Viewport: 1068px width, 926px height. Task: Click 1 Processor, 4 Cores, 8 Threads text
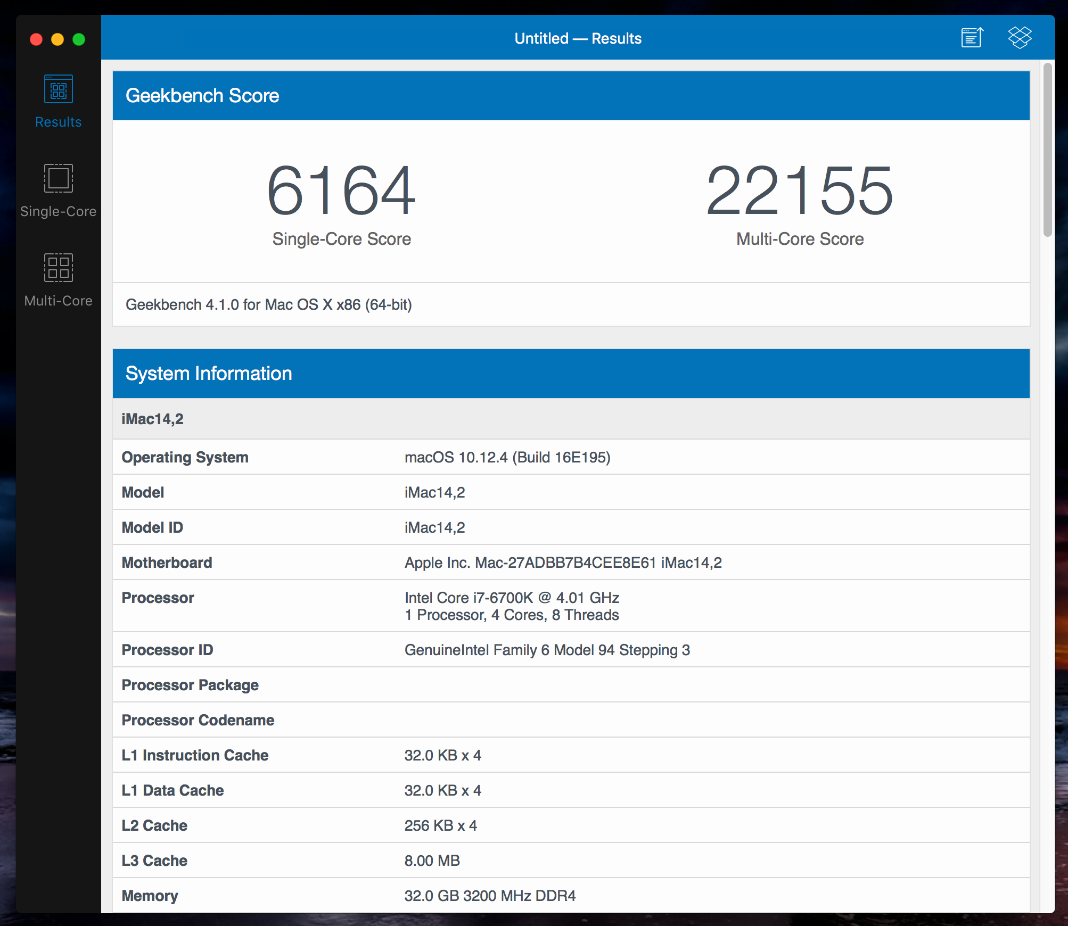(x=512, y=615)
